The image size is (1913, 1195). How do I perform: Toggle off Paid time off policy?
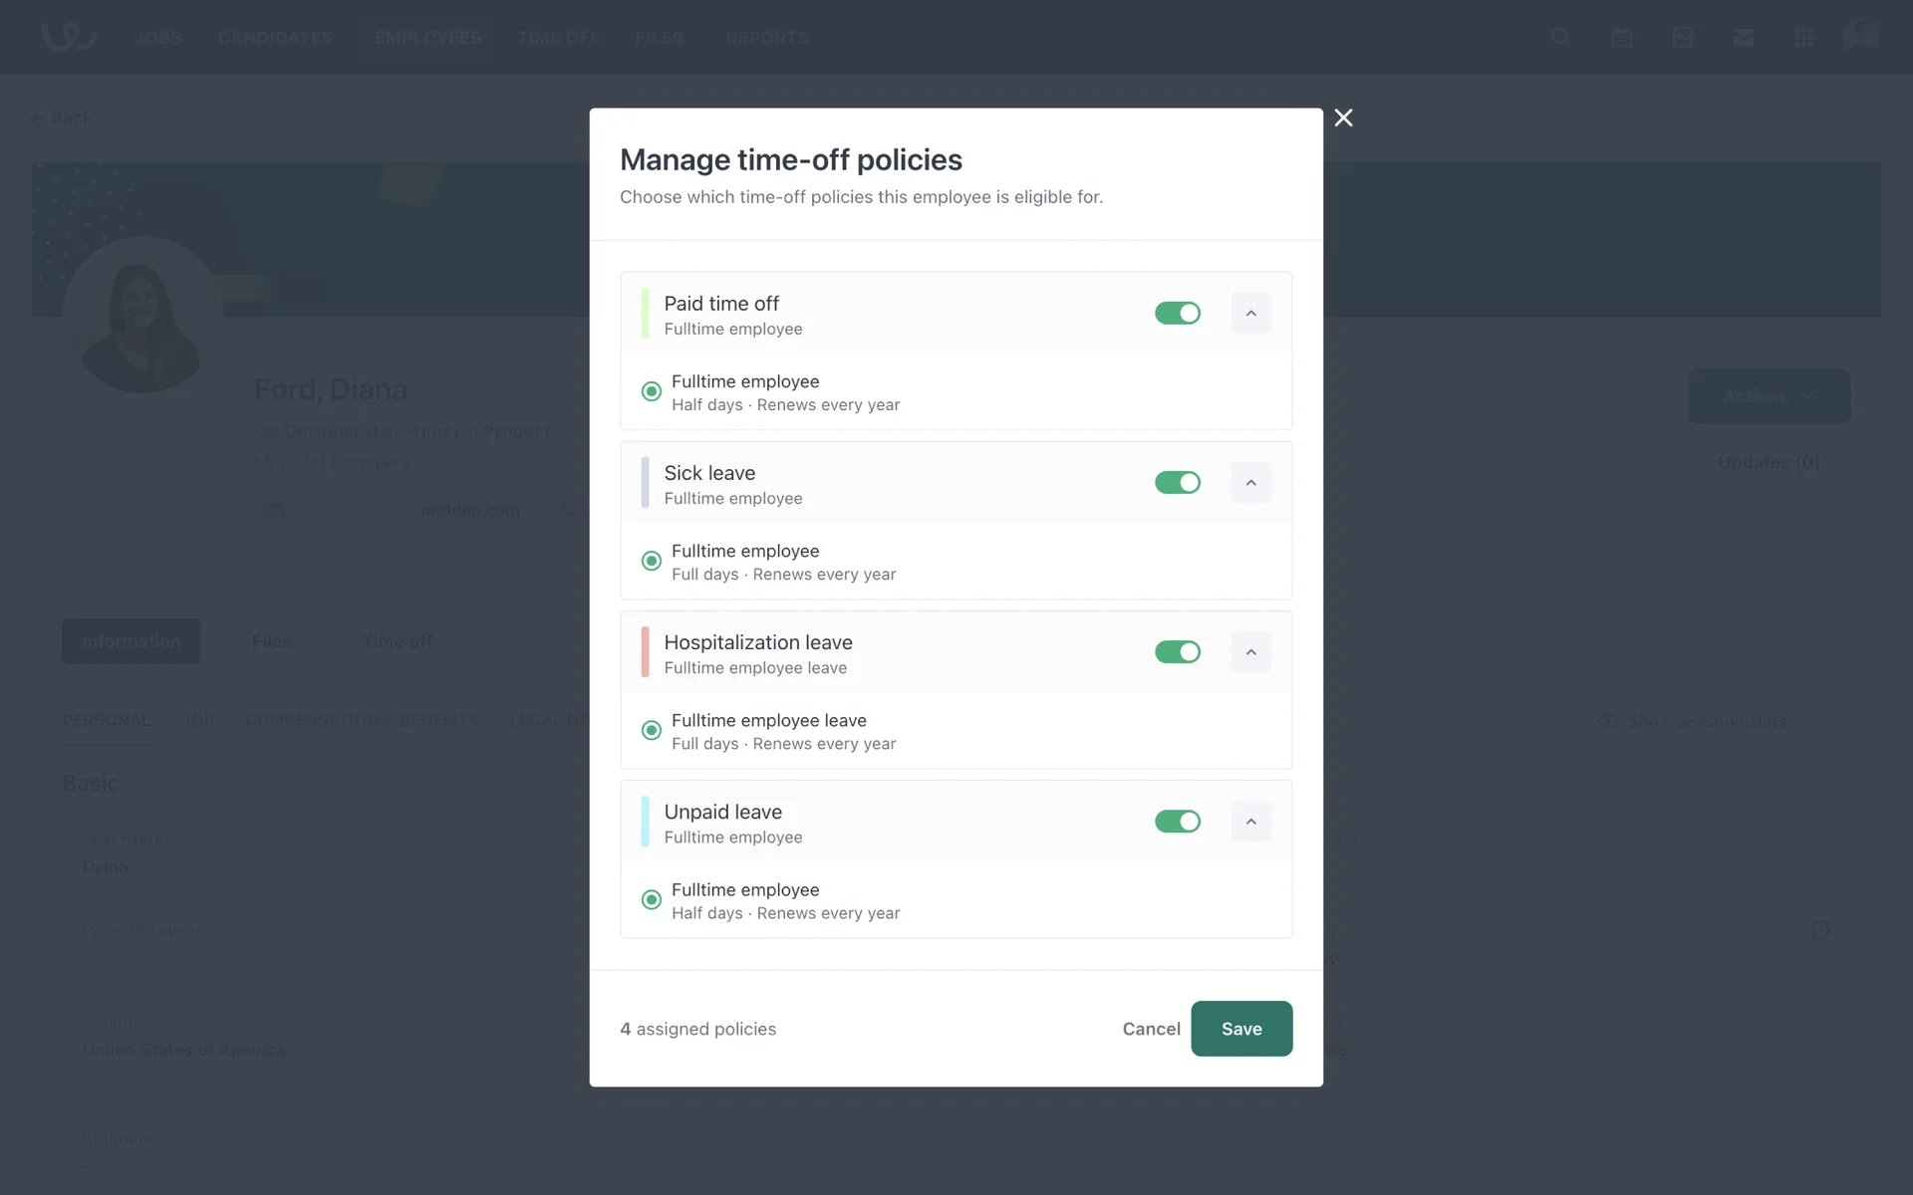1177,314
